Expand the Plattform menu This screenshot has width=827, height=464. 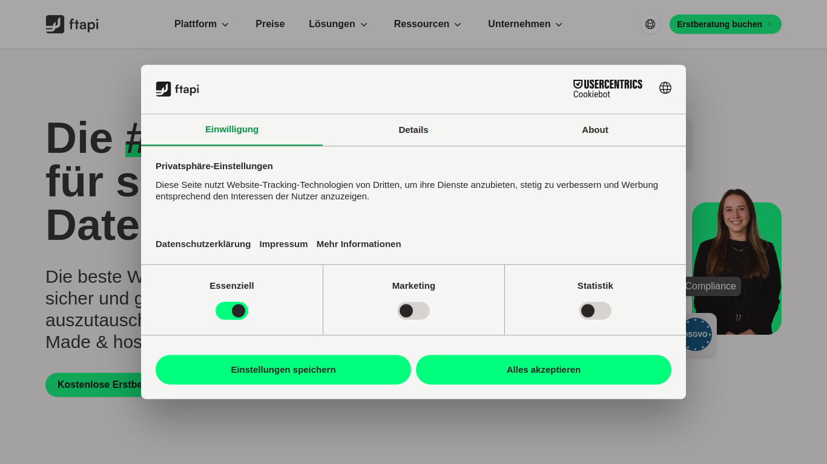coord(202,24)
